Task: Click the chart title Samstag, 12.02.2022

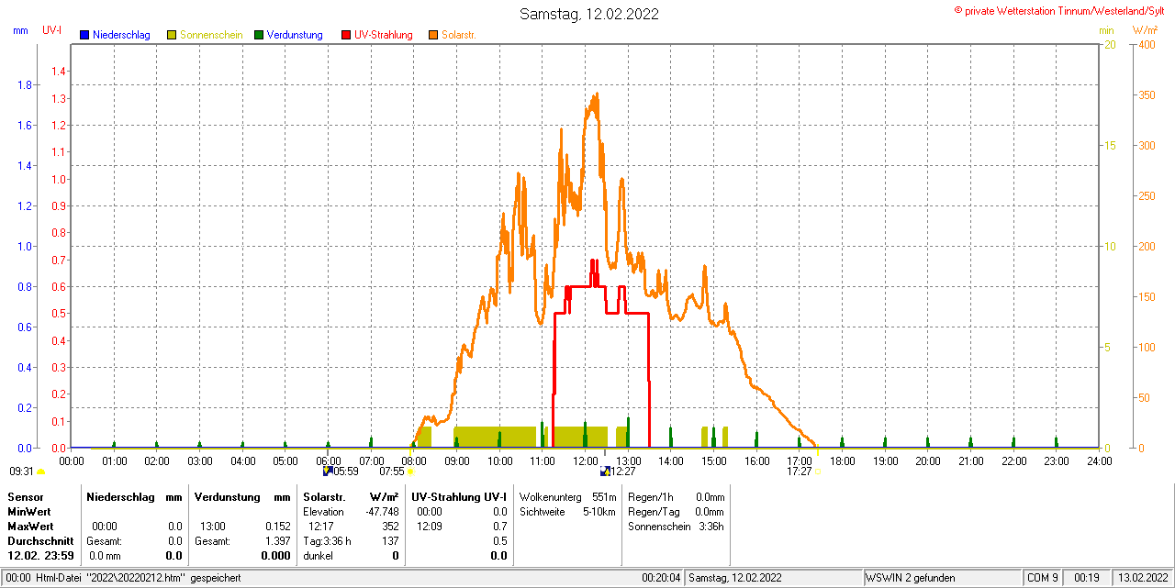Action: pyautogui.click(x=588, y=14)
